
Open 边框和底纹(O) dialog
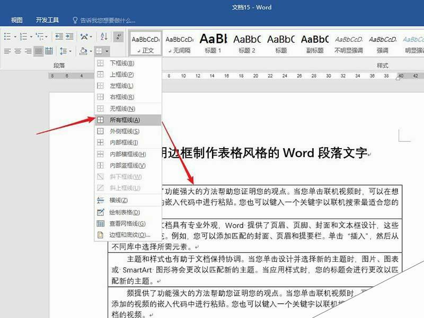[128, 235]
